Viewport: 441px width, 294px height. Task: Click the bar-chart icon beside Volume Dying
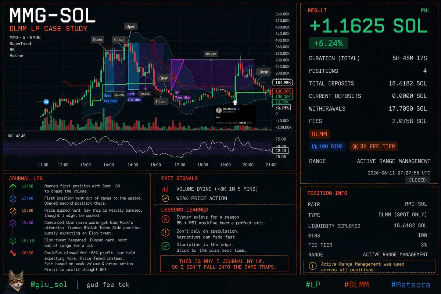(165, 189)
